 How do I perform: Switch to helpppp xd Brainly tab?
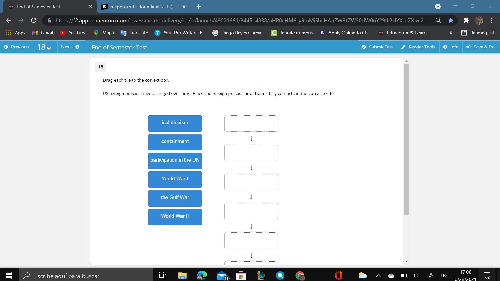144,7
